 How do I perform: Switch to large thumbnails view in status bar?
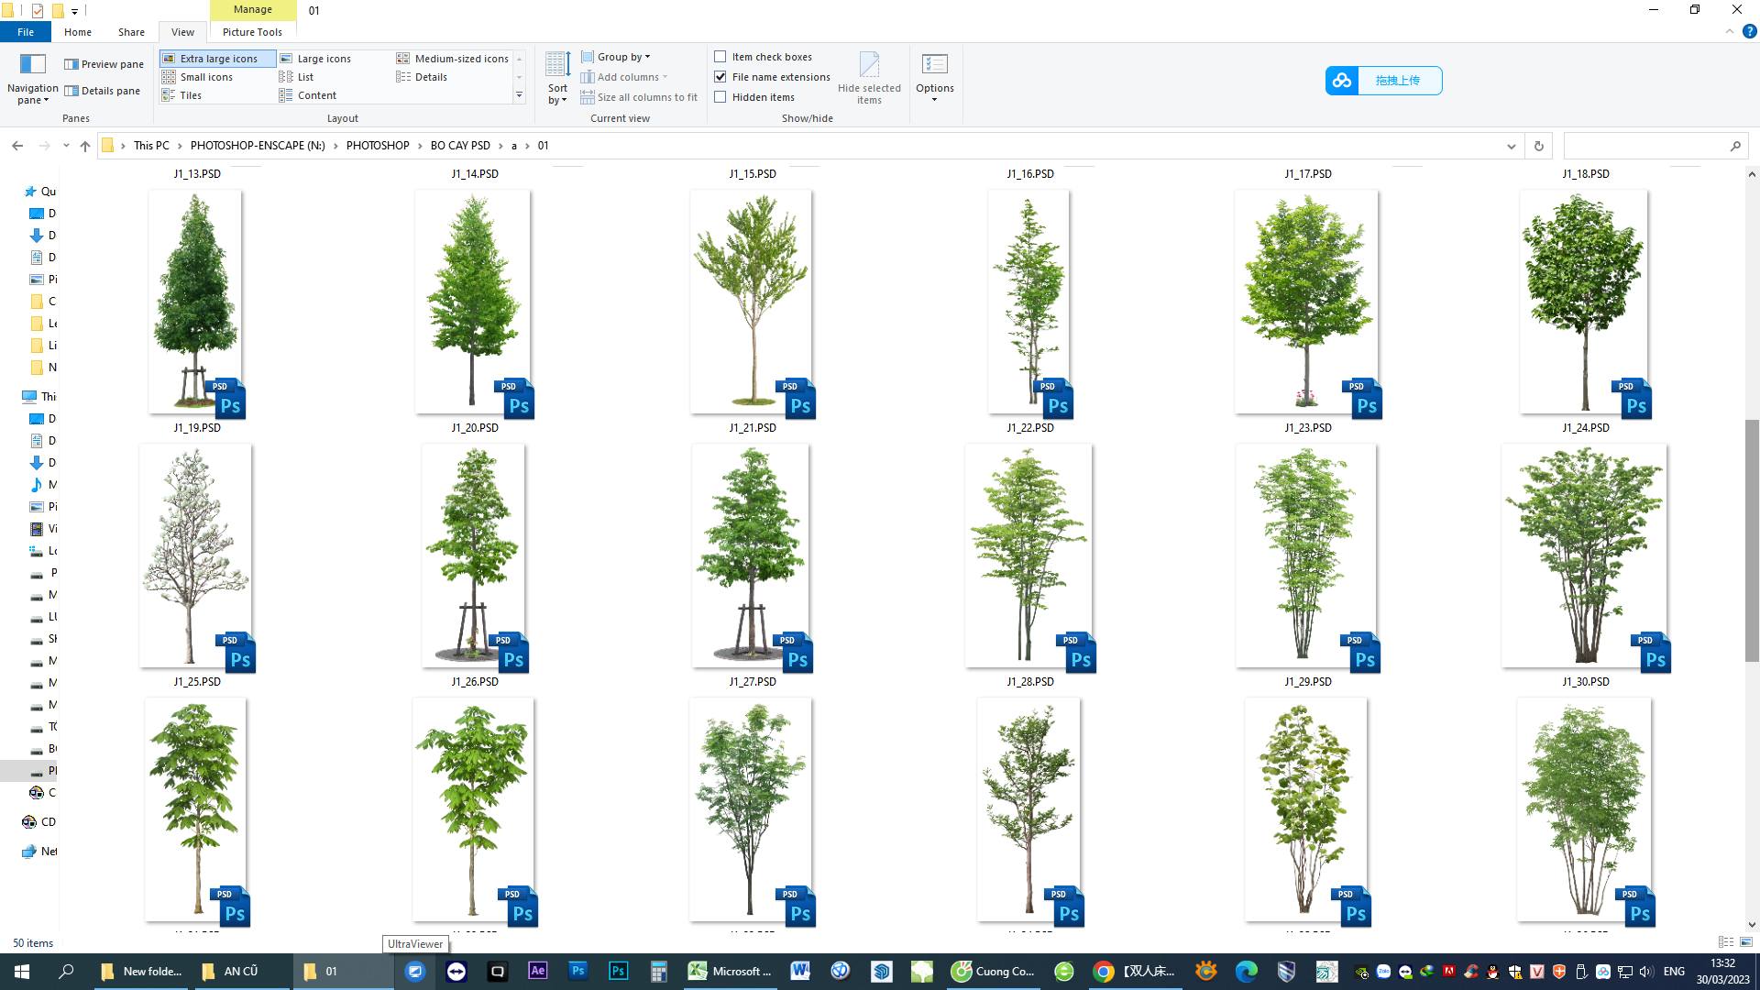coord(1745,942)
